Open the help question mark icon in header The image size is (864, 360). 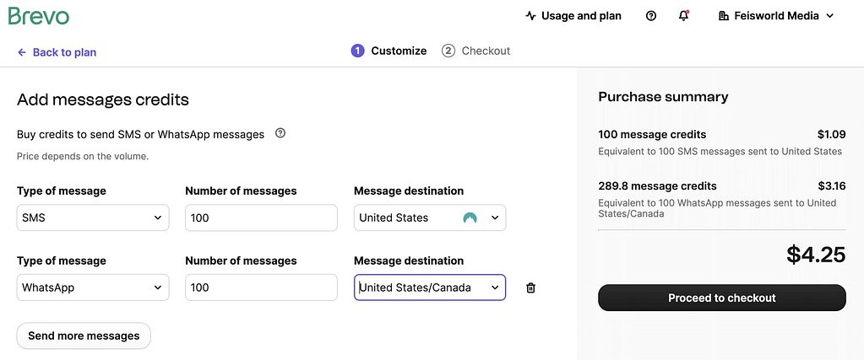(x=651, y=16)
